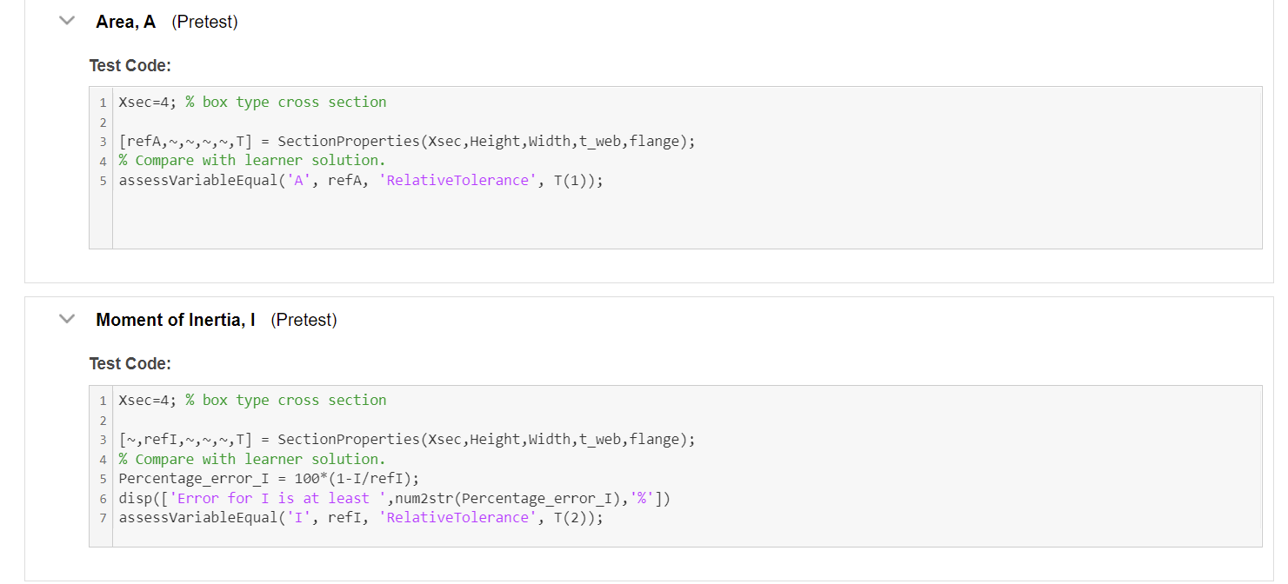Click the refA SectionProperties line in Area code
1288x584 pixels.
click(x=407, y=141)
